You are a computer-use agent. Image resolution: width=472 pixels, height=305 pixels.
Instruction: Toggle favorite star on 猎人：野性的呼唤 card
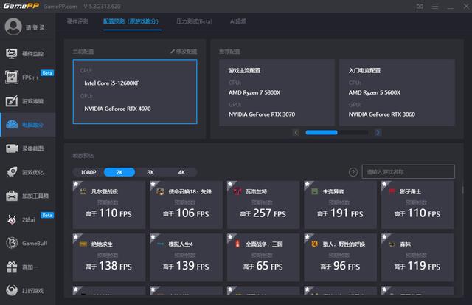click(308, 236)
